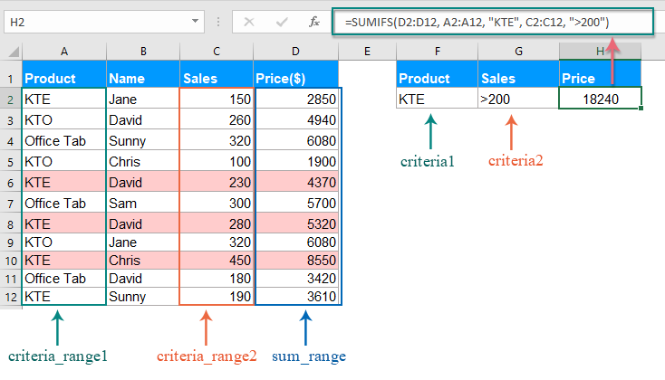
Task: Click cell B2 with name Jane
Action: (x=143, y=99)
